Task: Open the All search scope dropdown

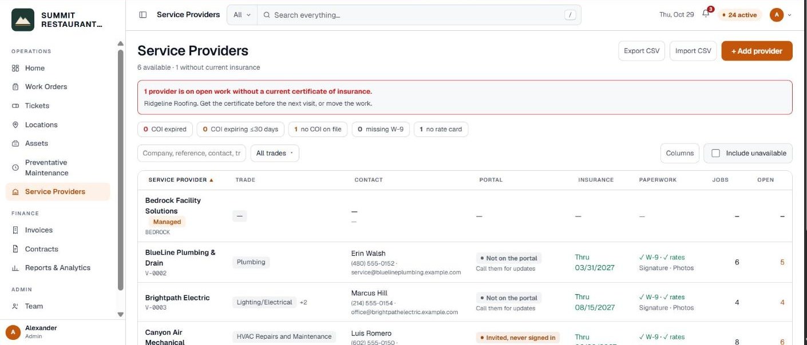Action: [242, 15]
